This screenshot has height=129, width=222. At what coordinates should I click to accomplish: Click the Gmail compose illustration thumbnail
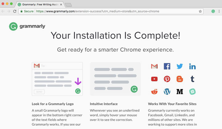[x=57, y=79]
